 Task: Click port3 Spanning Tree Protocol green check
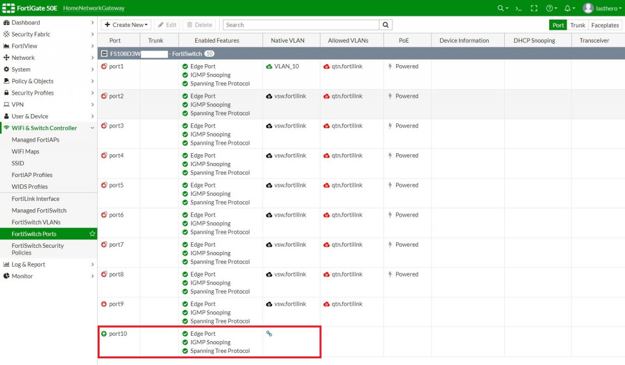click(x=185, y=143)
